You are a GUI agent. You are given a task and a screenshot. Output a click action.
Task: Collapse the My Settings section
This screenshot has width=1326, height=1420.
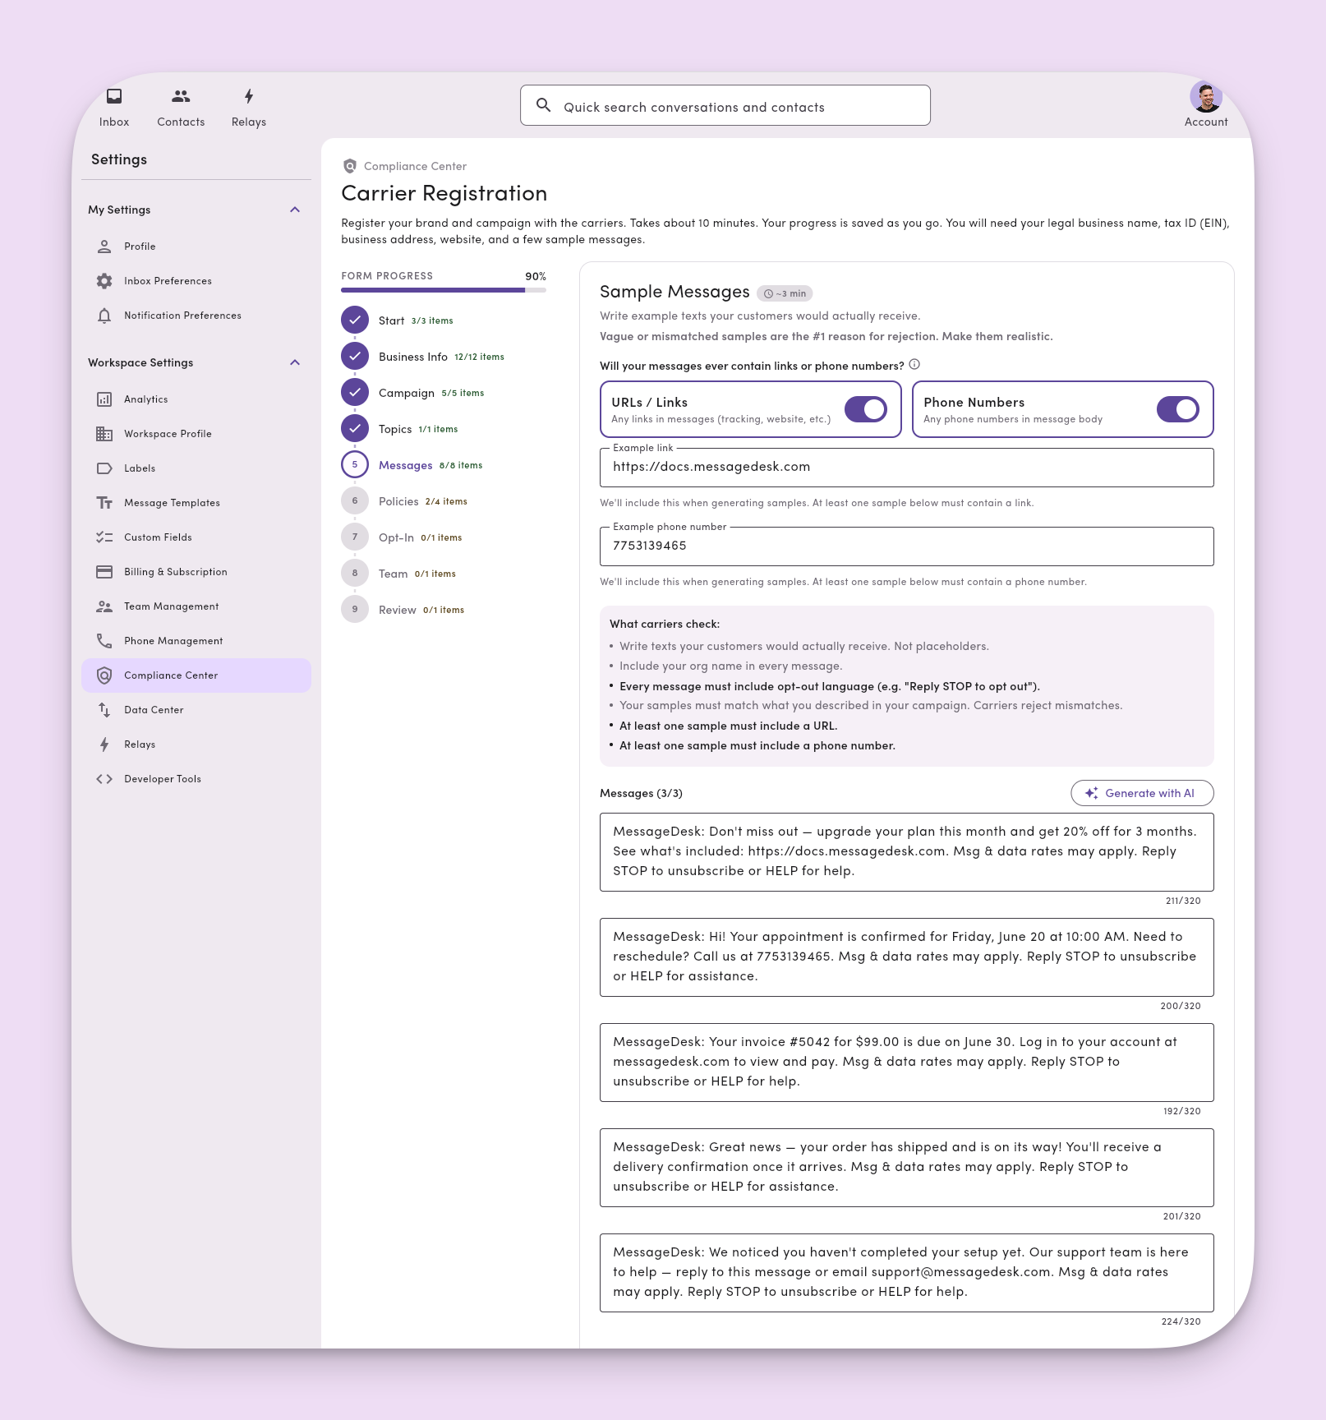(295, 210)
